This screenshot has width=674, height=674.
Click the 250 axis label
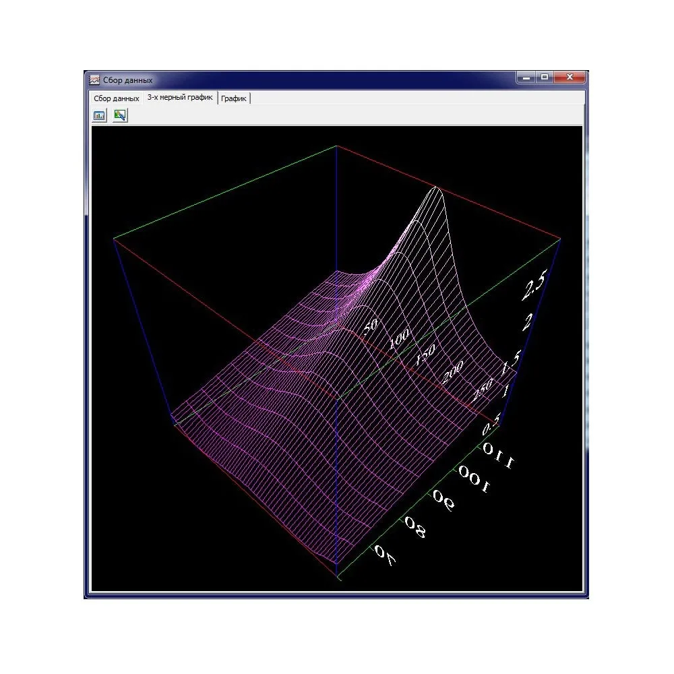pyautogui.click(x=483, y=390)
